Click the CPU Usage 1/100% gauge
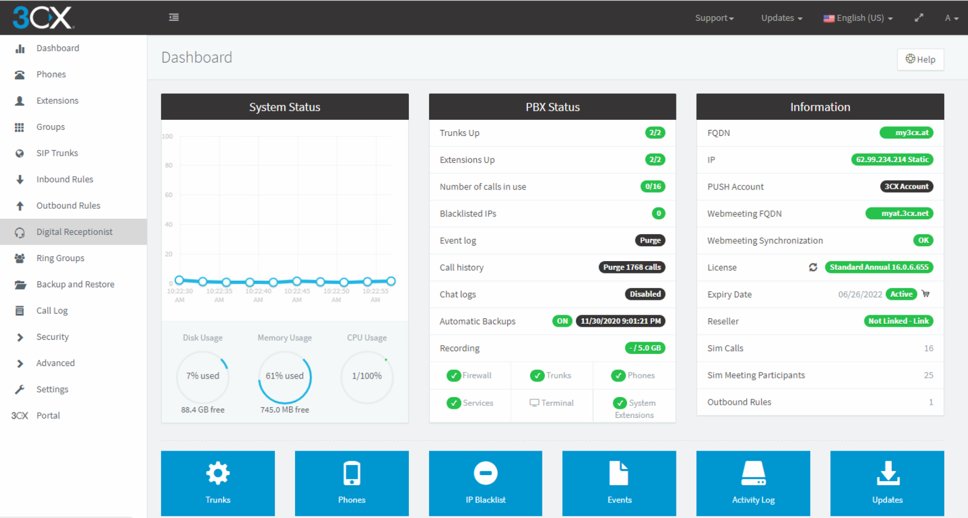This screenshot has width=968, height=518. (x=367, y=376)
